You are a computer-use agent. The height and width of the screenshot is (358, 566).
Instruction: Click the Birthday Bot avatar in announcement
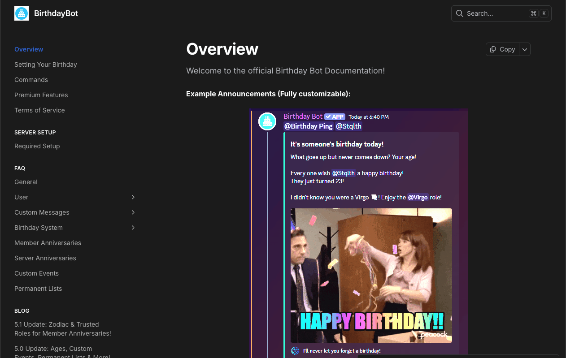coord(267,121)
